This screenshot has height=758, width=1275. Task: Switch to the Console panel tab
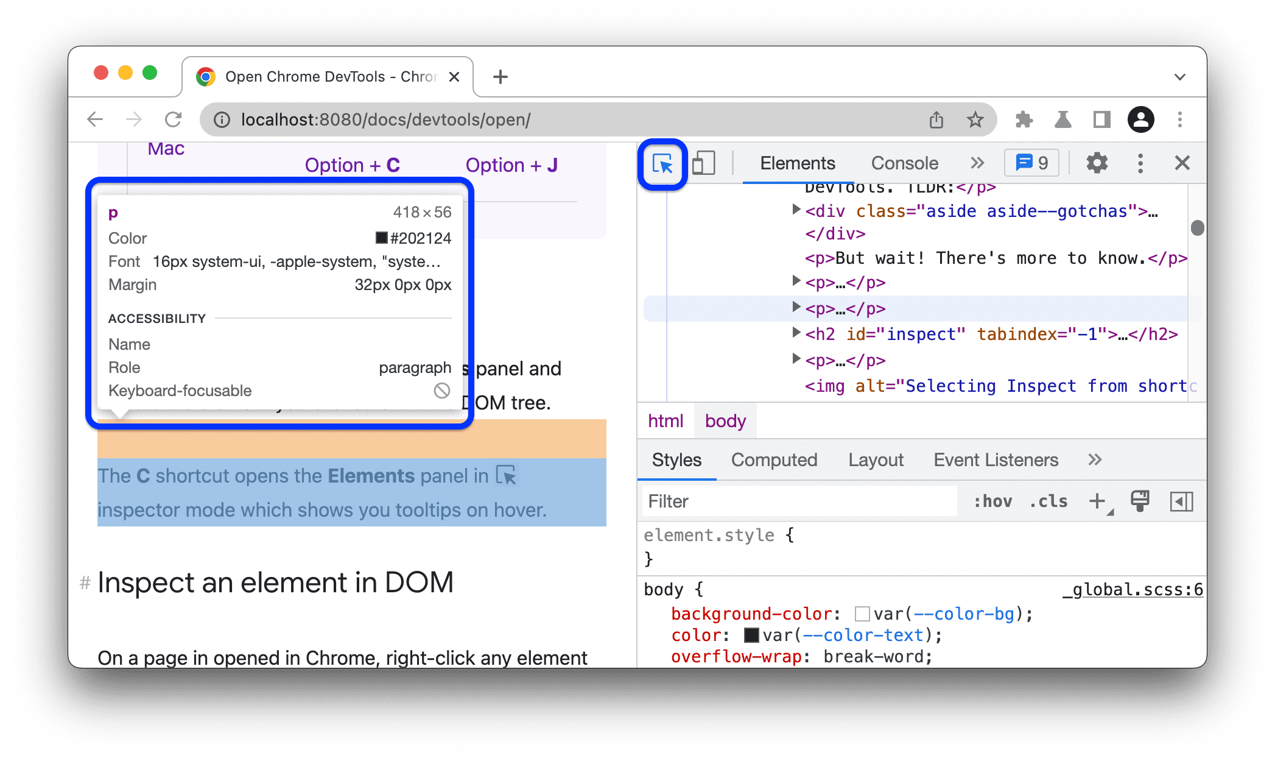(904, 163)
